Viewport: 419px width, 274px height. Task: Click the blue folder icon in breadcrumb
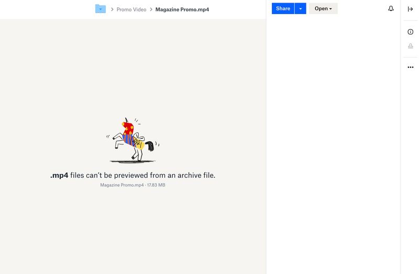click(x=101, y=9)
